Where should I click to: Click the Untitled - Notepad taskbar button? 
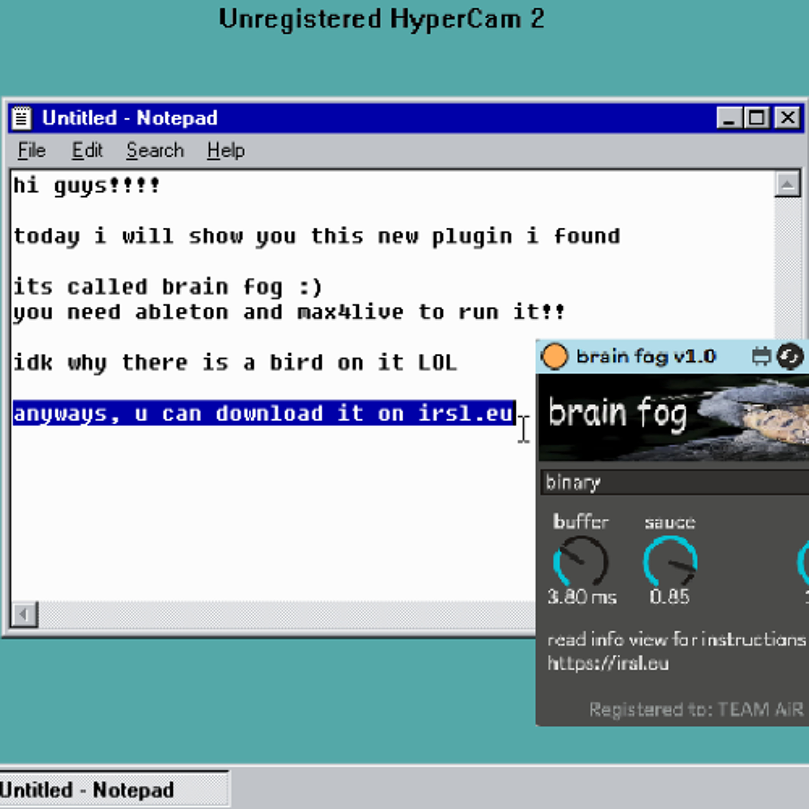pos(114,789)
